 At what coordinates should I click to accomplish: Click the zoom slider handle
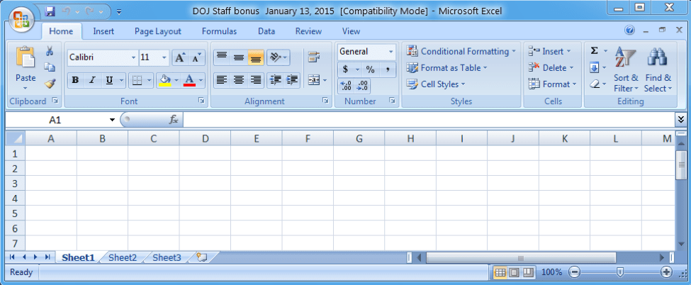620,272
